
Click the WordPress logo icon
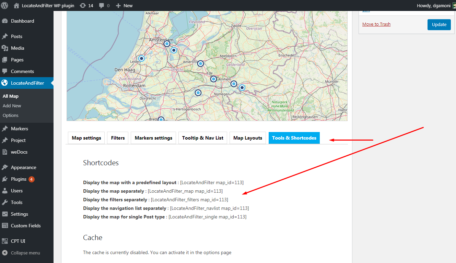(x=5, y=5)
